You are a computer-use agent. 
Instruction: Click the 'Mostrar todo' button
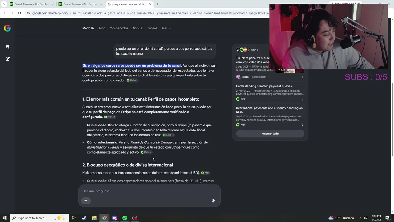[x=270, y=134]
